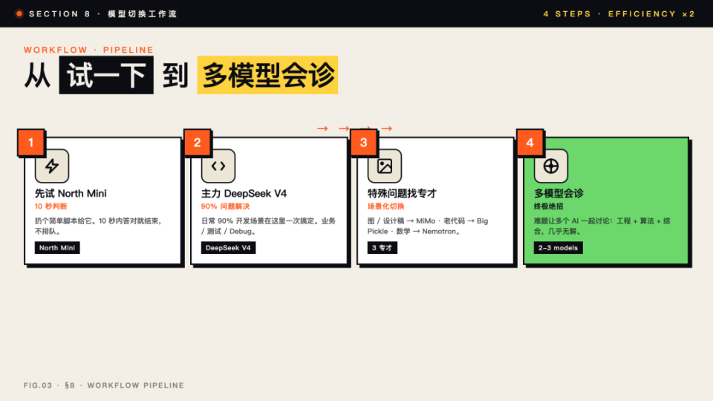Click the '终极绝招' subtitle
Viewport: 713px width, 401px height.
549,206
